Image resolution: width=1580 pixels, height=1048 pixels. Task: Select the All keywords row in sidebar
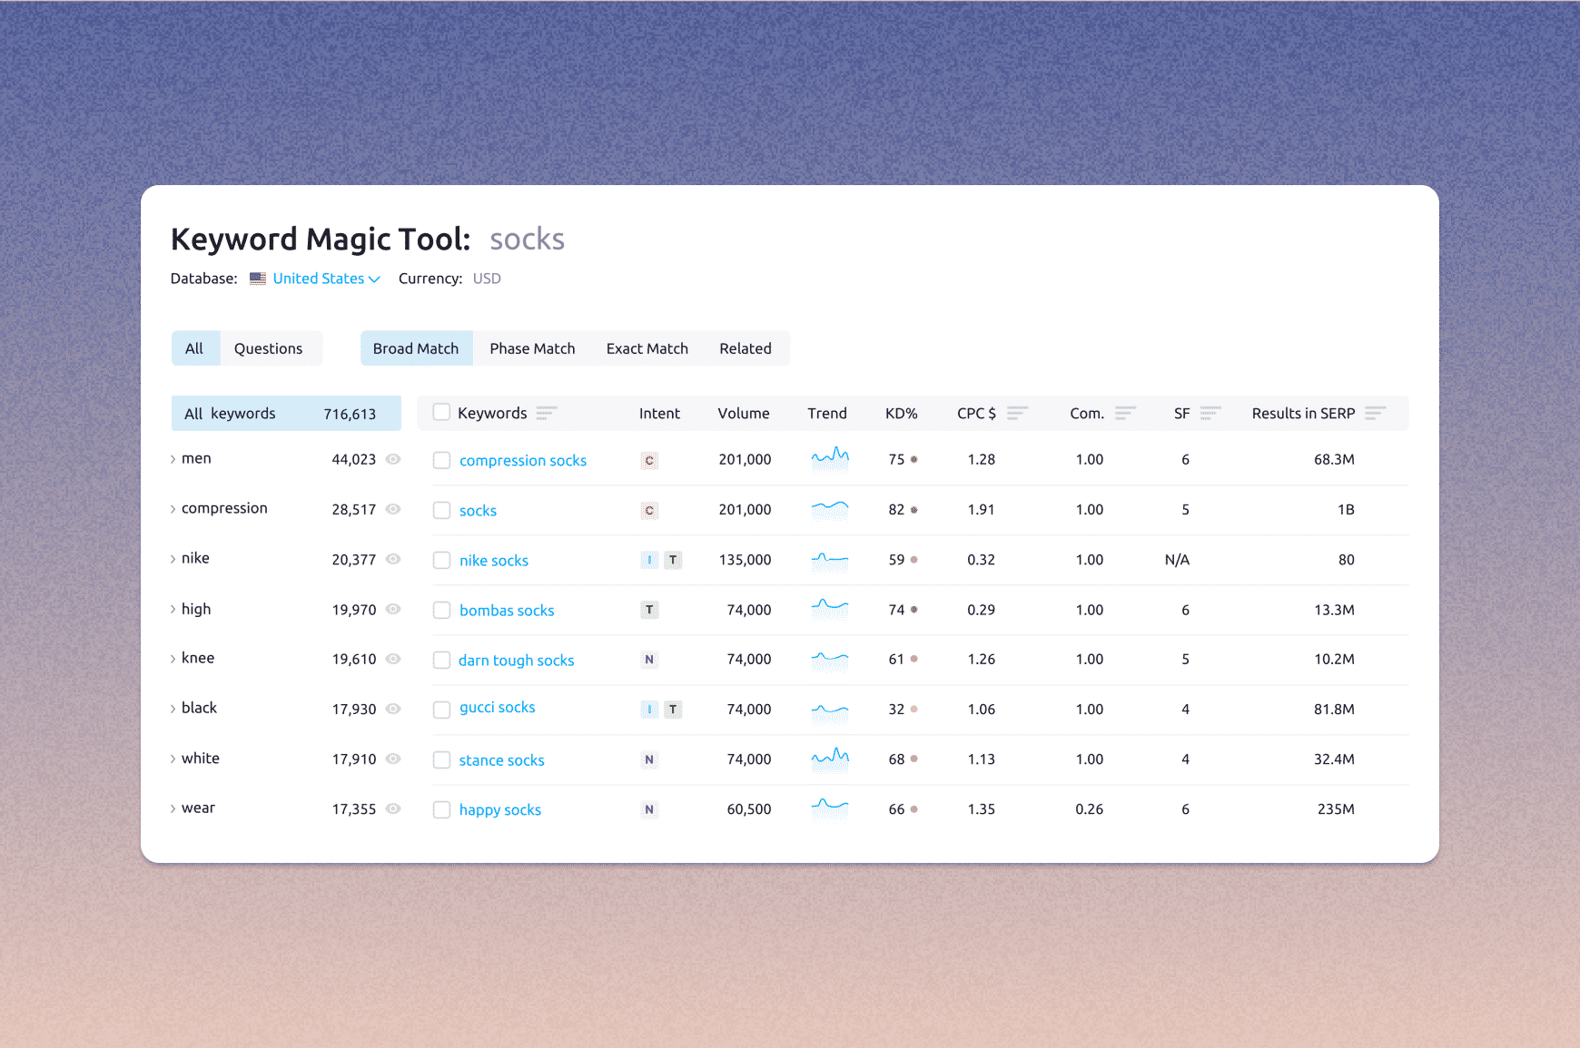click(286, 414)
